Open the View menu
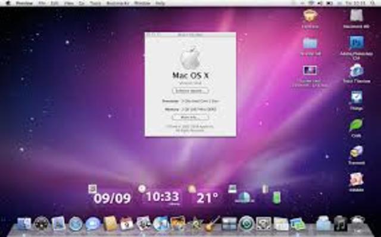This screenshot has height=237, width=381. [69, 4]
